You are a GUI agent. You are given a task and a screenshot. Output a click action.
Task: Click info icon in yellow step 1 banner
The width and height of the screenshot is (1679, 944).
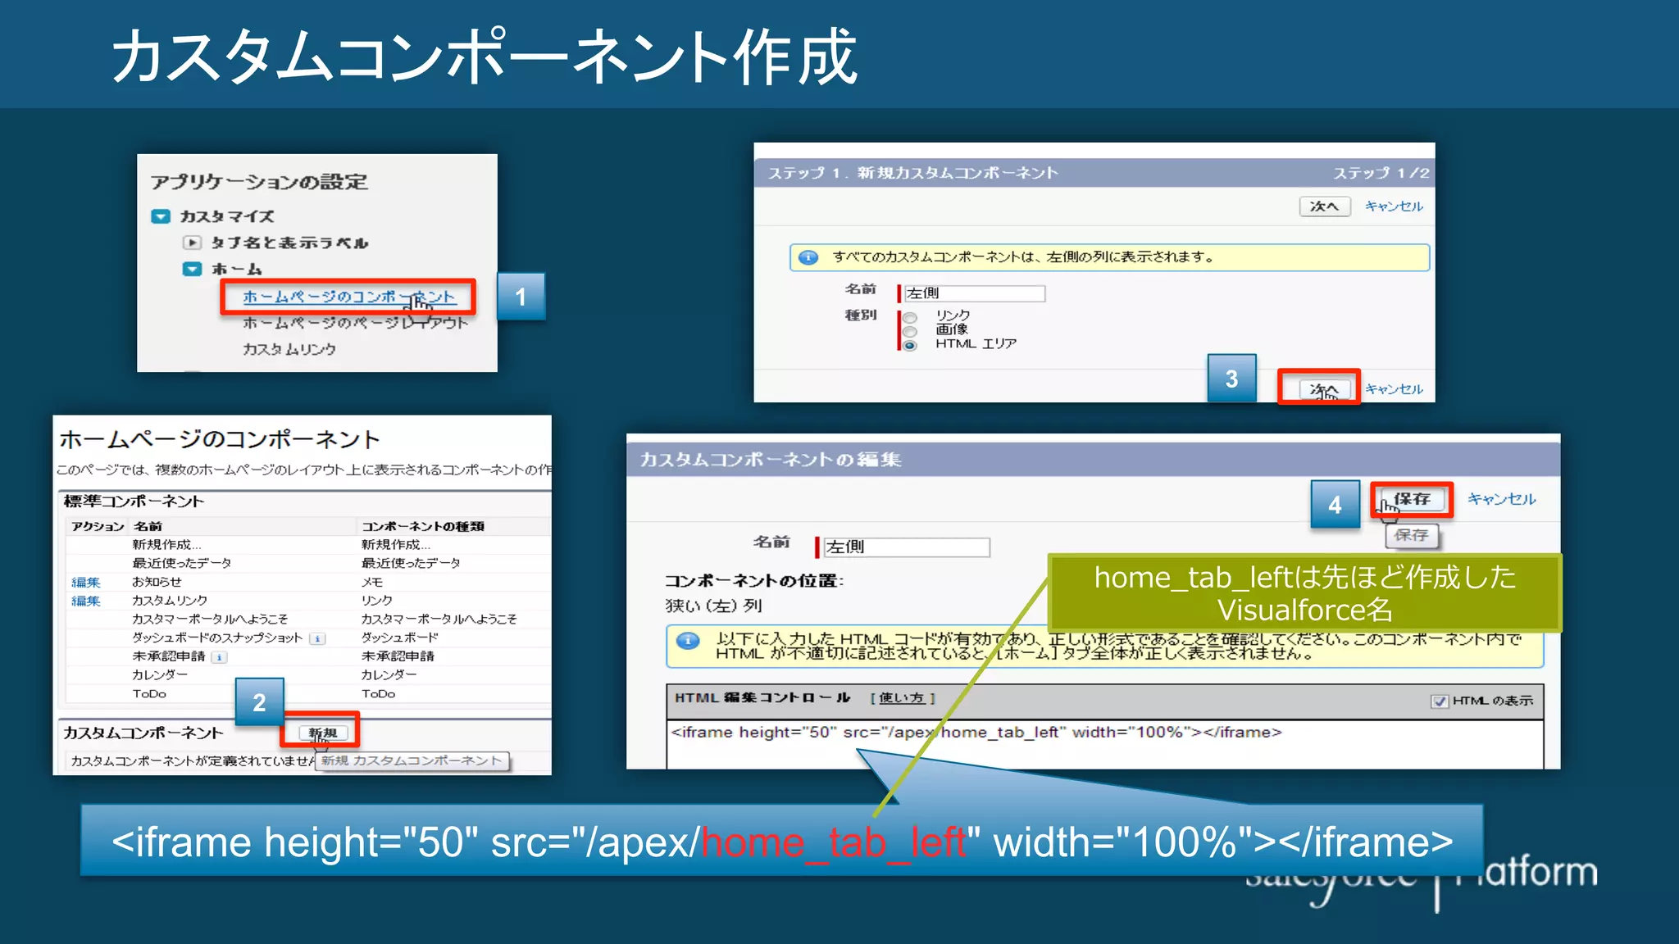tap(808, 257)
